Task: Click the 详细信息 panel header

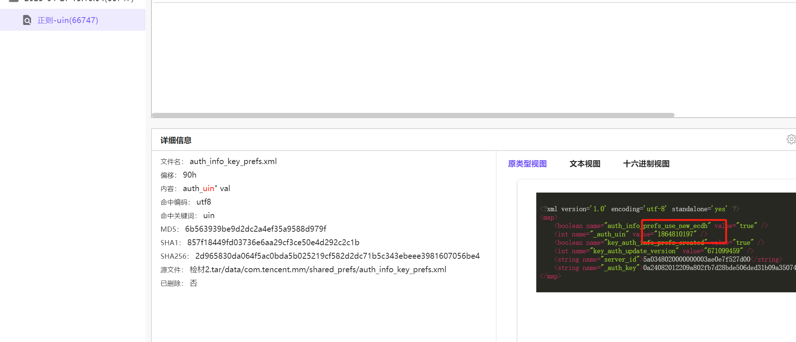Action: [176, 140]
